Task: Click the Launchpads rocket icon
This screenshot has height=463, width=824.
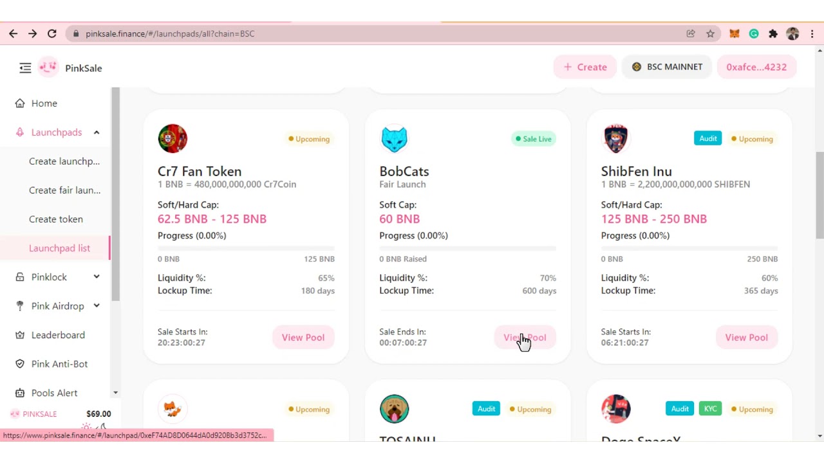Action: coord(20,132)
